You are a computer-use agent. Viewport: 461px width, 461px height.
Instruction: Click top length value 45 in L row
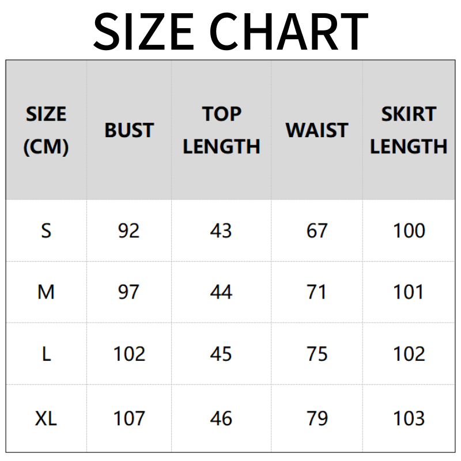point(221,353)
